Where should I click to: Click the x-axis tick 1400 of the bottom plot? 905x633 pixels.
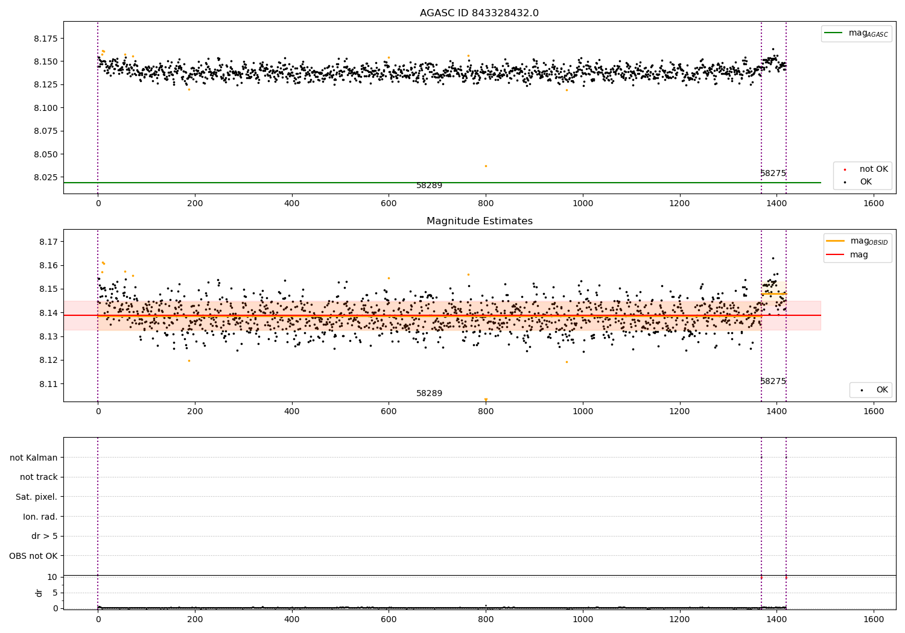776,619
